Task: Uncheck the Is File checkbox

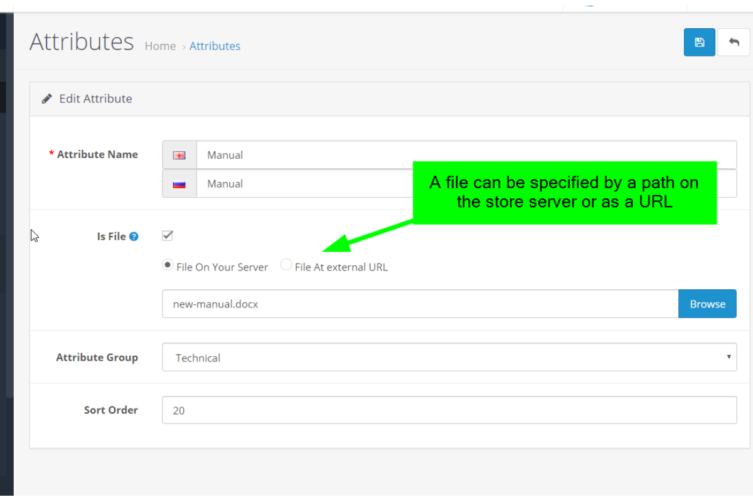Action: click(168, 236)
